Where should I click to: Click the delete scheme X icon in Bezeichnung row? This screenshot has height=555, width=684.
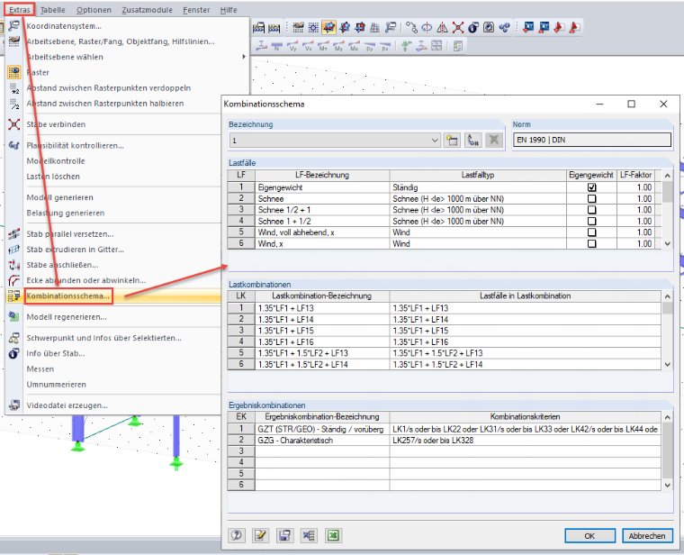494,141
